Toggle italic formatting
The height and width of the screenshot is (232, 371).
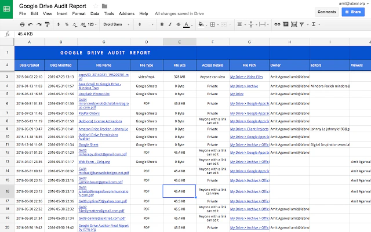coord(170,24)
